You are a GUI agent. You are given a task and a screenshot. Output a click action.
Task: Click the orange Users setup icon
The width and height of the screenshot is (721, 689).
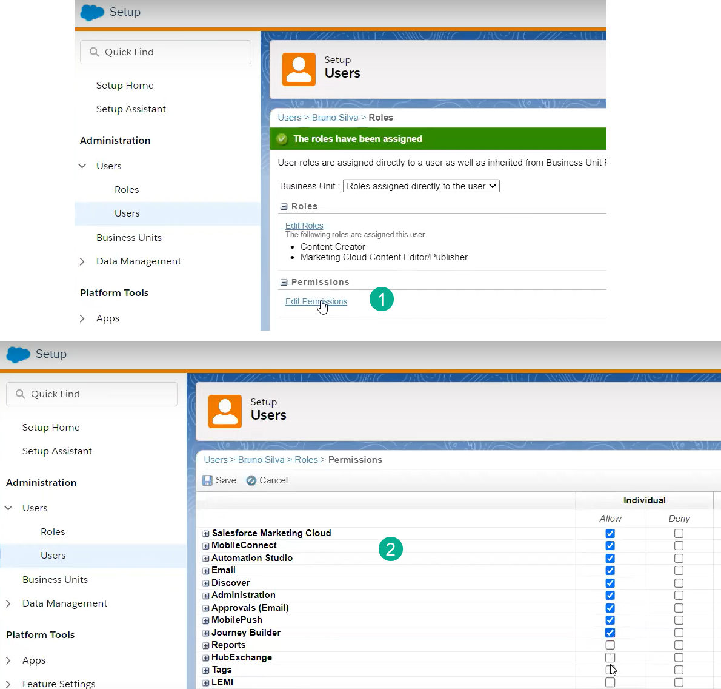pos(225,412)
